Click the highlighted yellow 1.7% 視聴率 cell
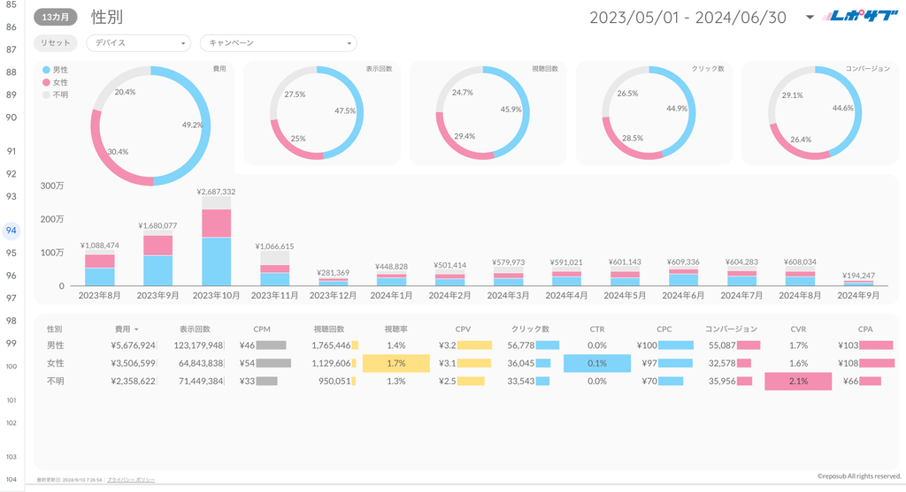Viewport: 906px width, 492px height. 395,363
